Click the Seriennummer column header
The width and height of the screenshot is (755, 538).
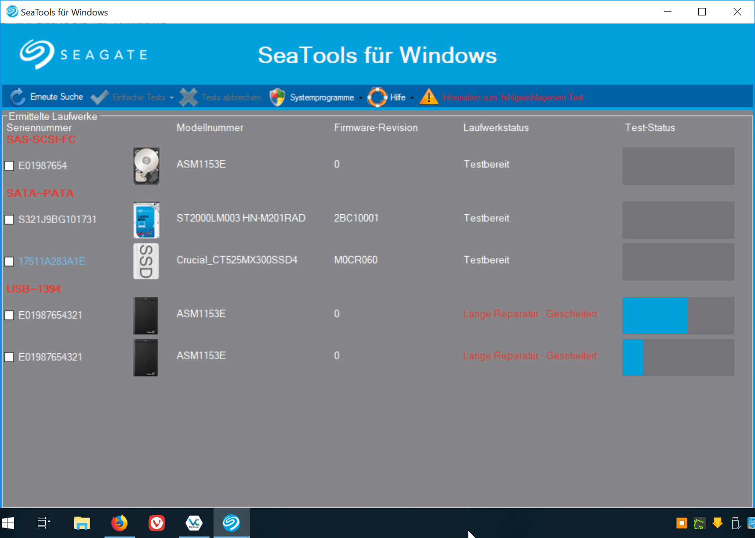click(39, 128)
